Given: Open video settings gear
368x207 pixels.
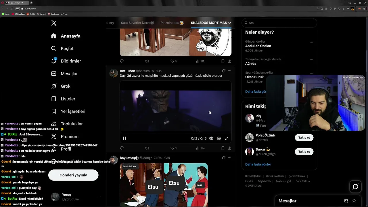Looking at the screenshot, I should [219, 138].
